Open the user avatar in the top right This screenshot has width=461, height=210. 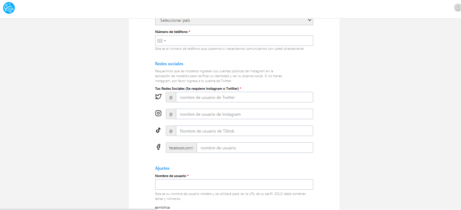(457, 8)
